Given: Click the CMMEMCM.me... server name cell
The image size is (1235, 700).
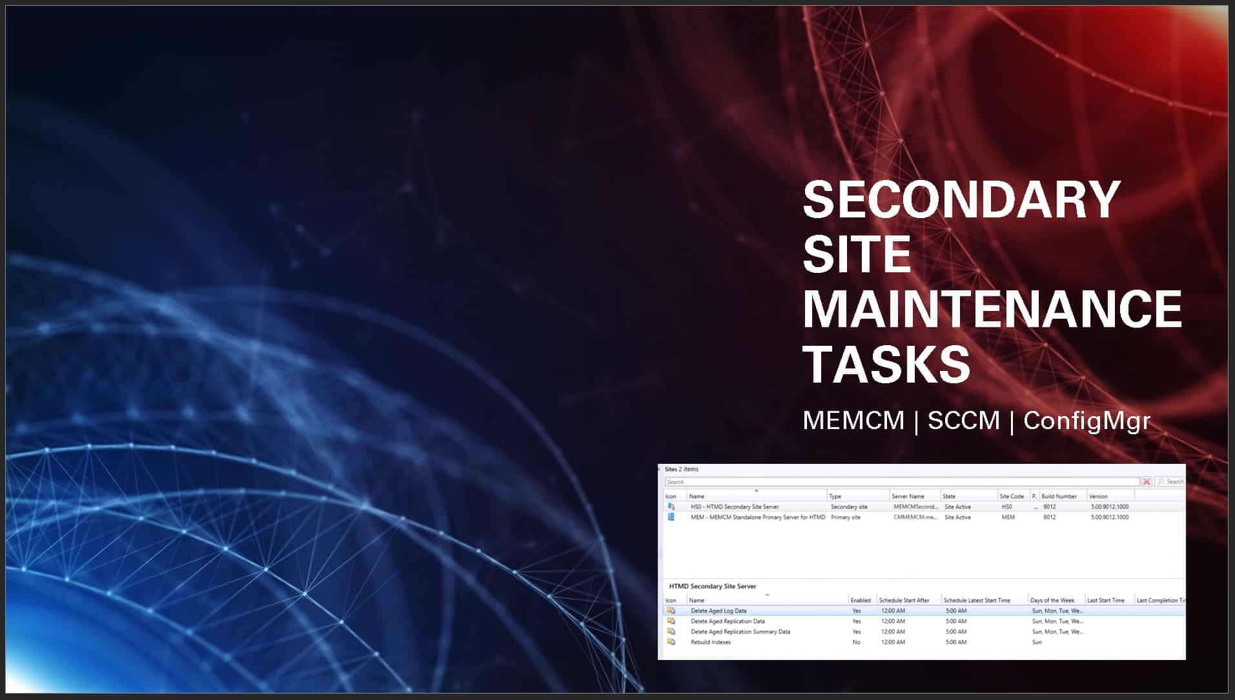Looking at the screenshot, I should coord(915,517).
